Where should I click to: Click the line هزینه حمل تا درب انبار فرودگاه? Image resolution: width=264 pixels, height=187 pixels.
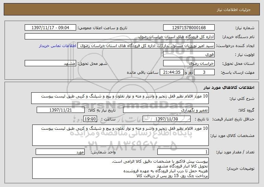(x=166, y=171)
